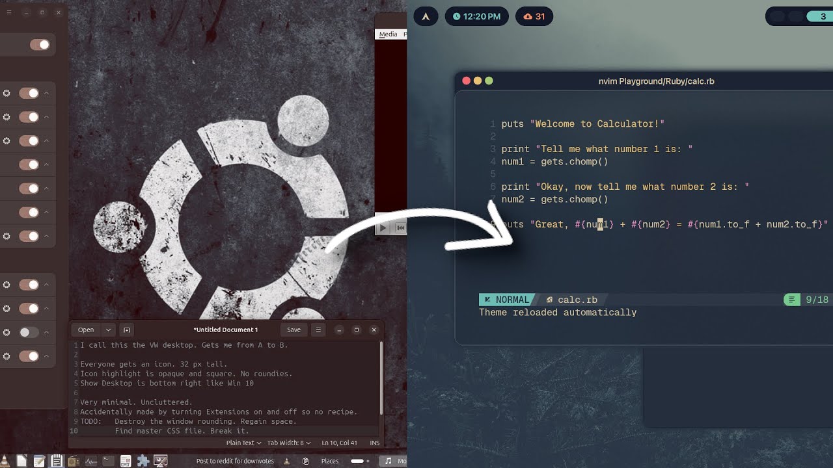Click the line 'Icon highlight is opaque and square.'
Screen dimensions: 833x468
186,374
